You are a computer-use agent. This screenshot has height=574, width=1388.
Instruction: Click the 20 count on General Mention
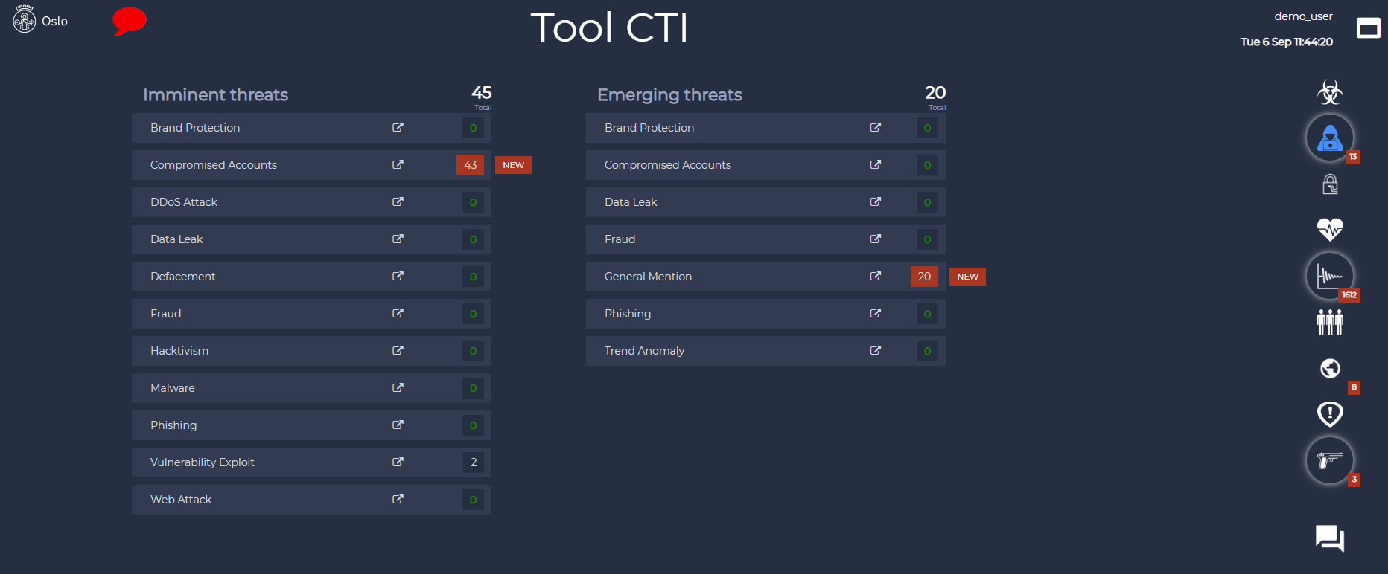tap(924, 277)
